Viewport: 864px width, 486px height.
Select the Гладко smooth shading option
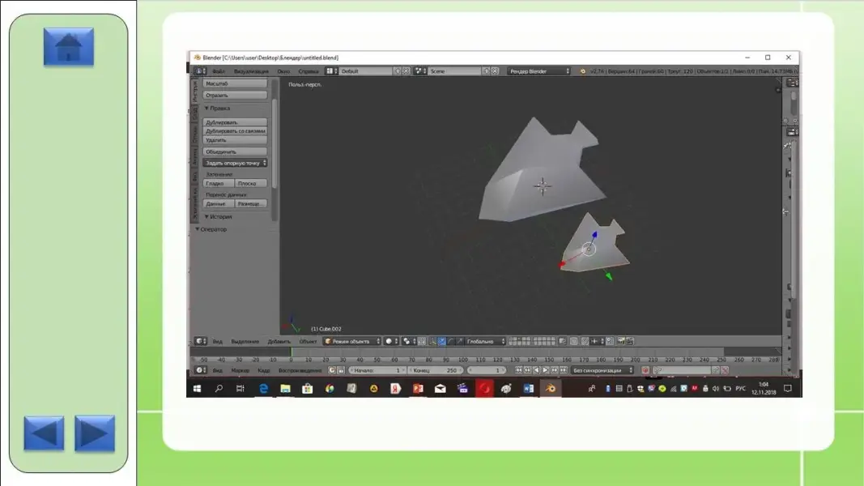214,184
